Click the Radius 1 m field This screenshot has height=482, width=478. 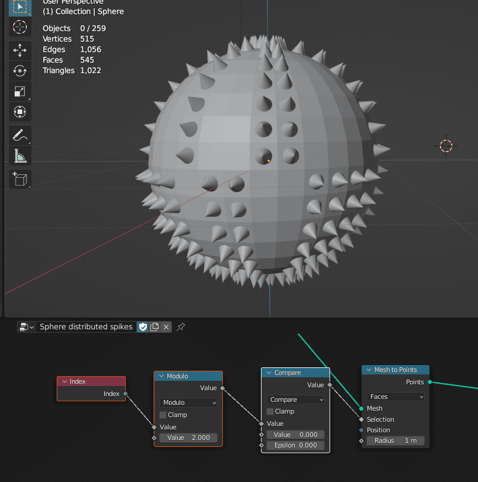point(396,440)
